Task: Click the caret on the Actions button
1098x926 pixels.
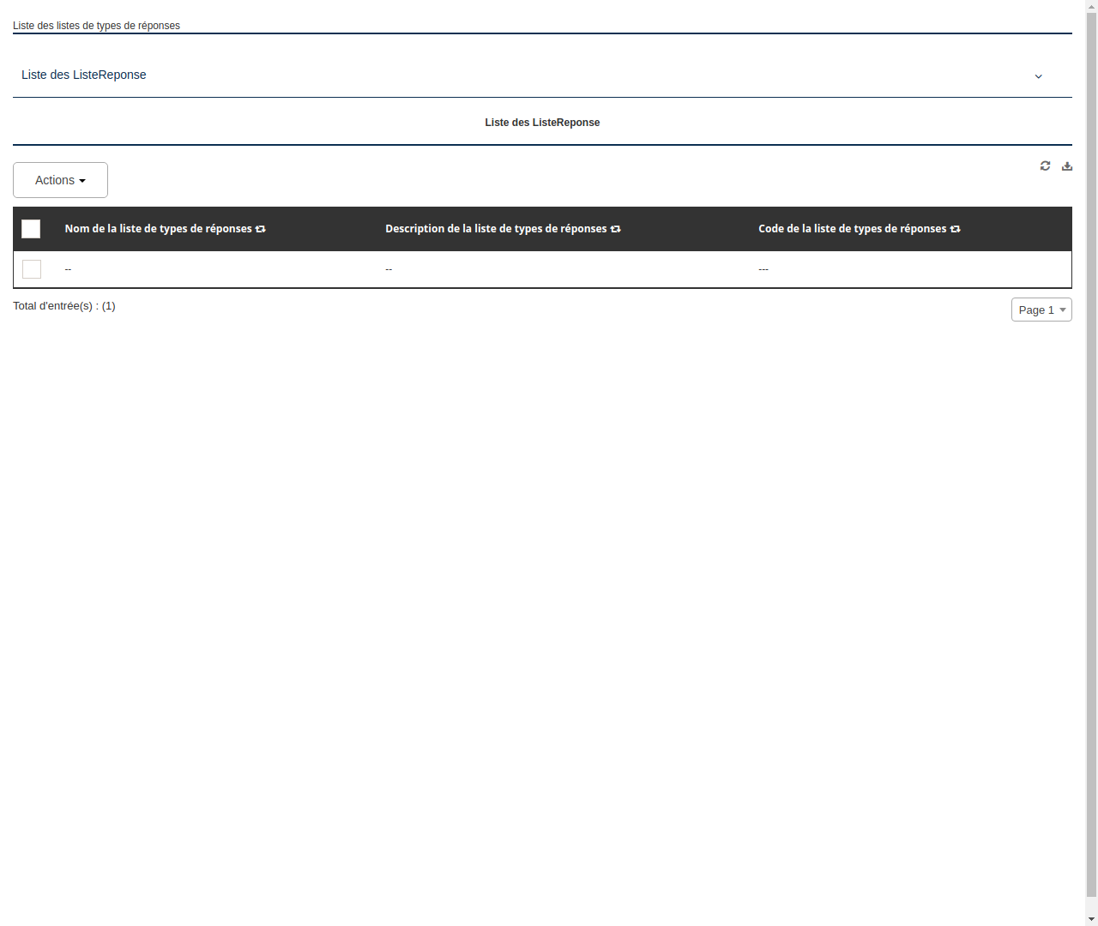Action: [x=83, y=180]
